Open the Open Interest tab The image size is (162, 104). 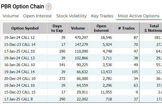(37, 16)
